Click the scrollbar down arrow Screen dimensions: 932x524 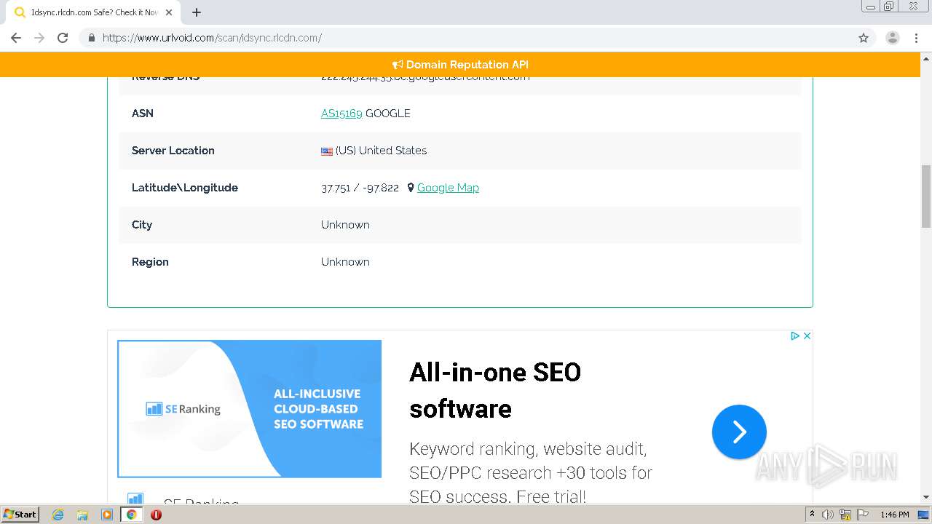point(926,497)
